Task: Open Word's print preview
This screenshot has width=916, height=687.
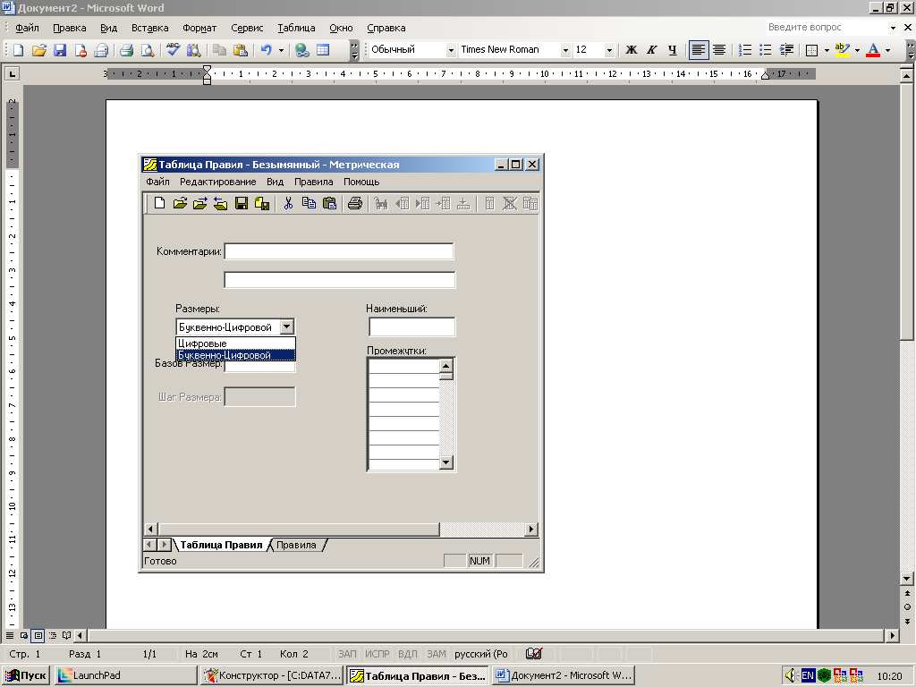Action: tap(148, 50)
